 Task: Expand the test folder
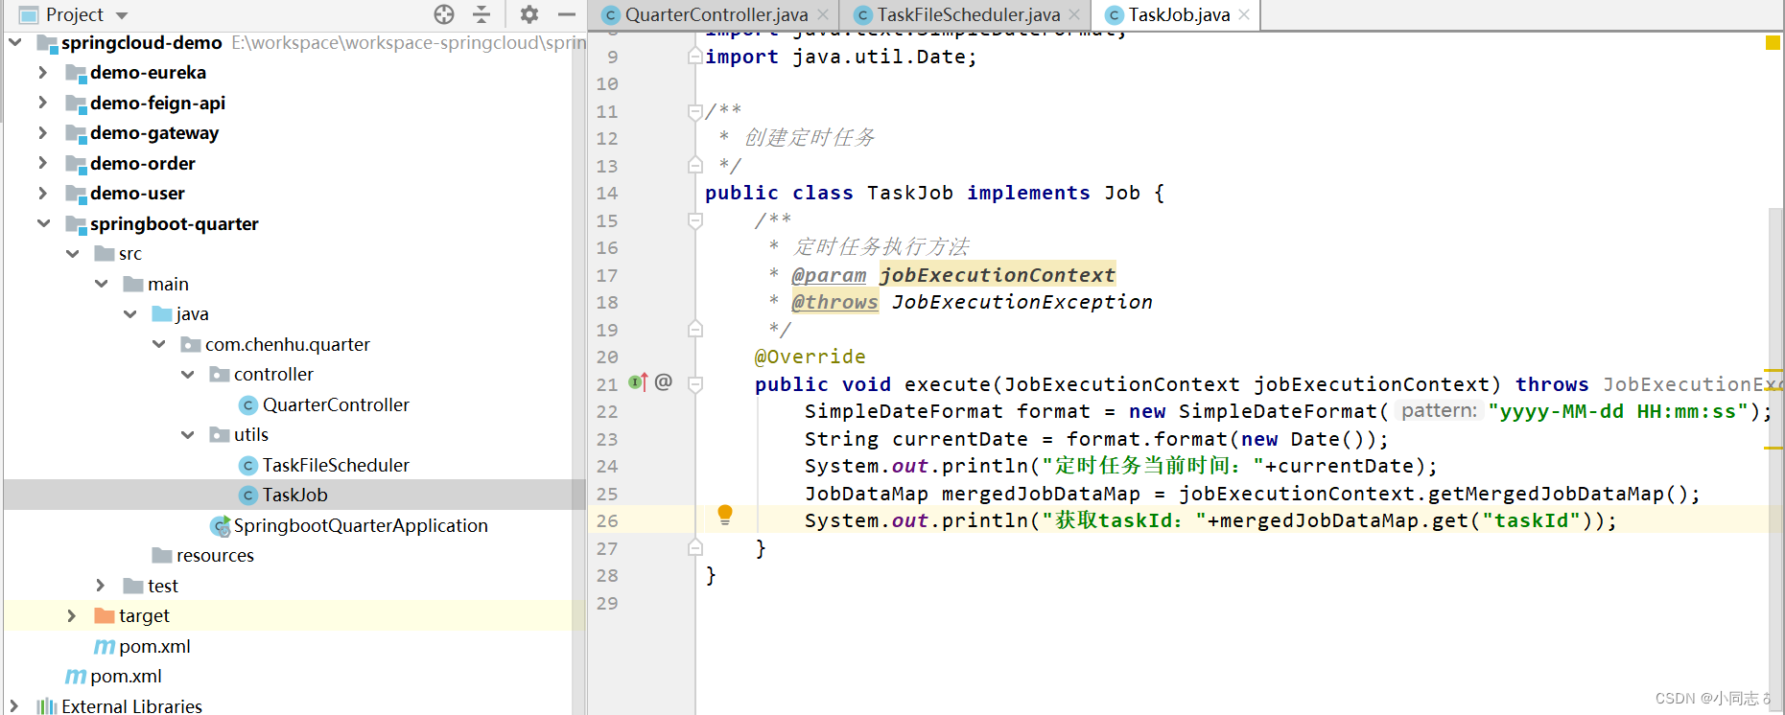[x=100, y=585]
